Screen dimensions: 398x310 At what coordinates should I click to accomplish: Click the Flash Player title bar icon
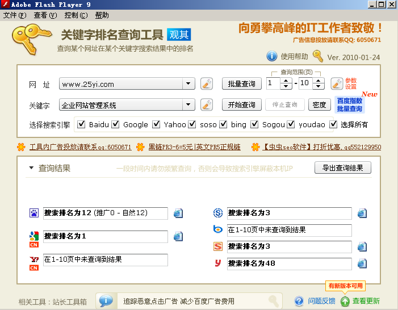(x=5, y=5)
